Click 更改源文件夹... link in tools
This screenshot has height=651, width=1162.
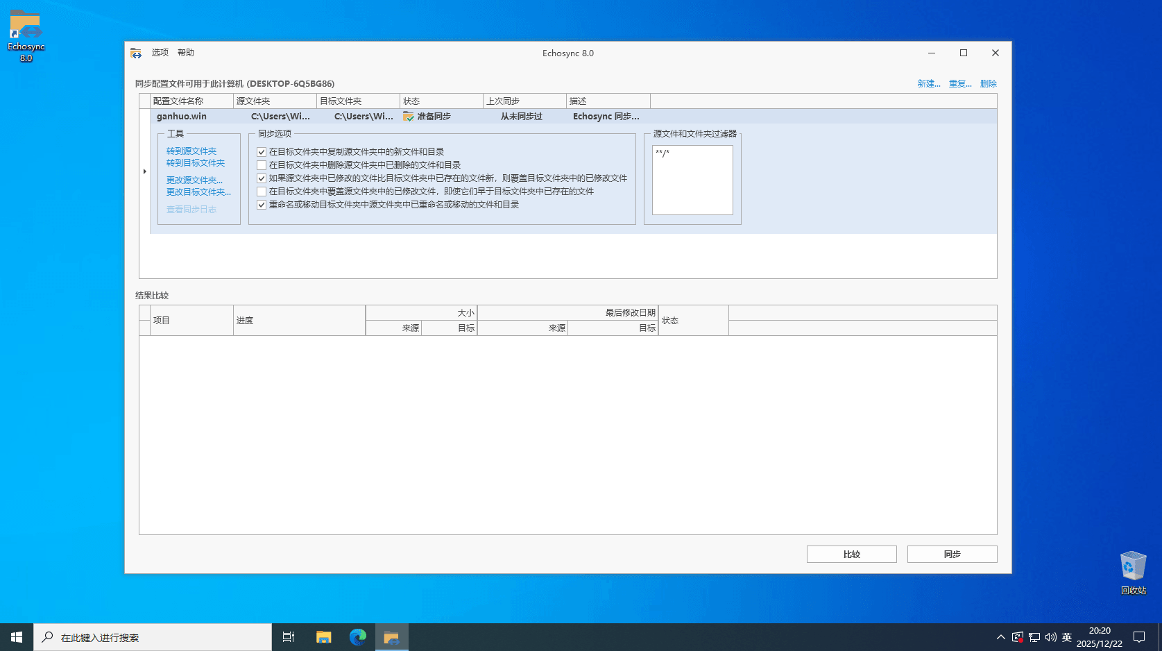click(x=194, y=180)
